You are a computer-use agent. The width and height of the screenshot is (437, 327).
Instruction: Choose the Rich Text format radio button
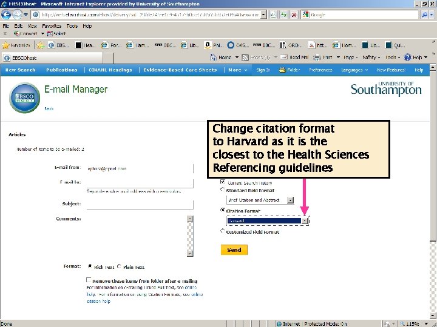(90, 266)
